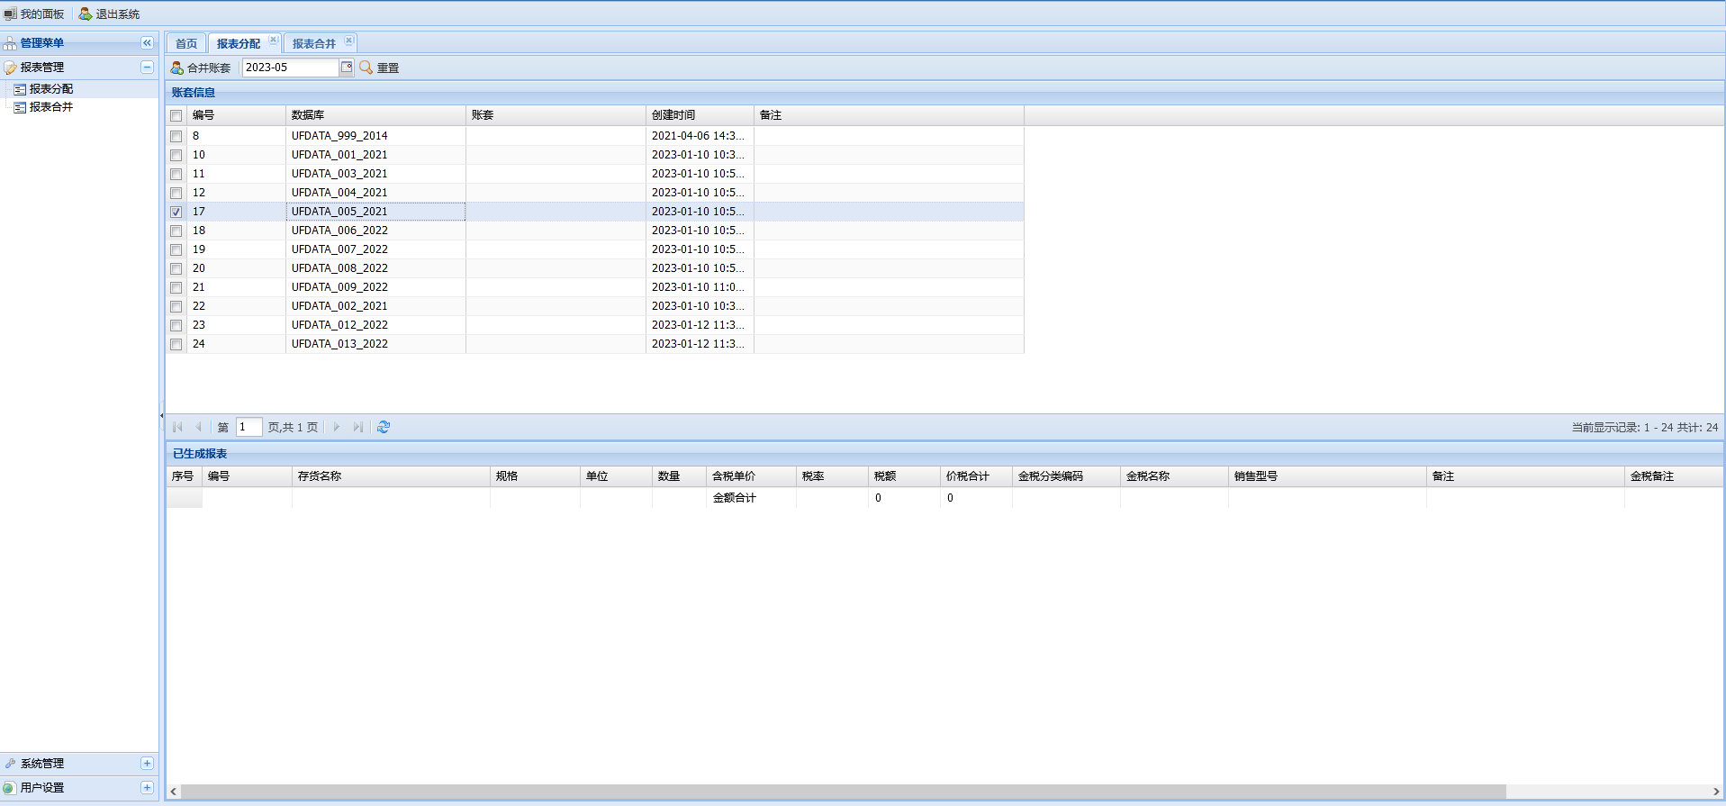Sort by the 编号 column header in 账套信息
Viewport: 1726px width, 806px height.
[236, 115]
